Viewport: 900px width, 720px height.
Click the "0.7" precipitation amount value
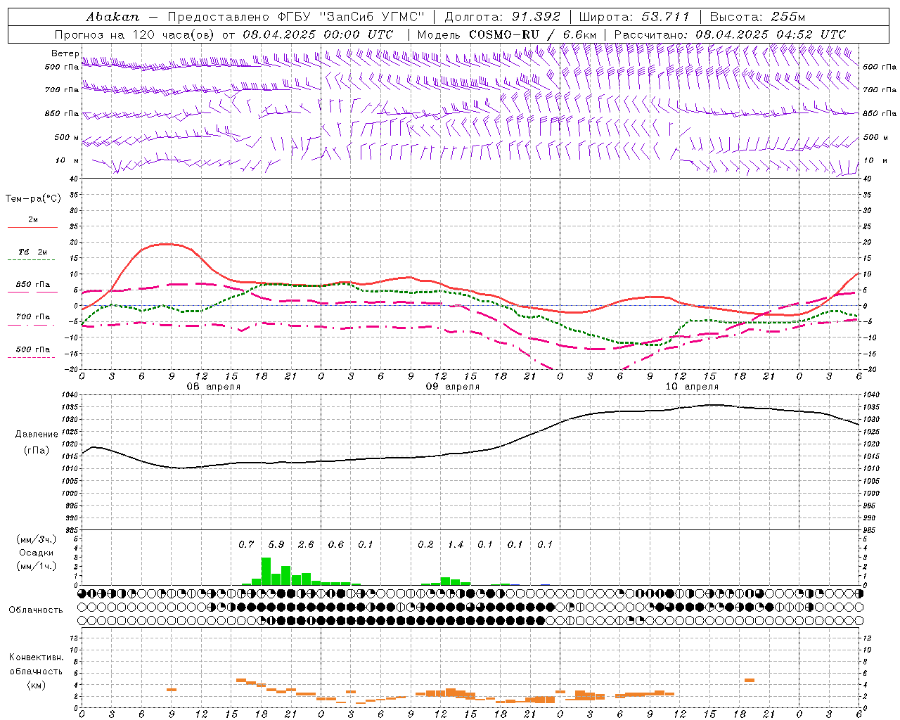246,544
